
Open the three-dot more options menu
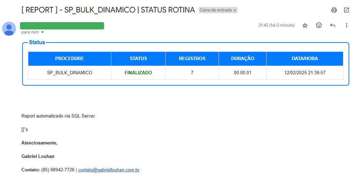[346, 26]
